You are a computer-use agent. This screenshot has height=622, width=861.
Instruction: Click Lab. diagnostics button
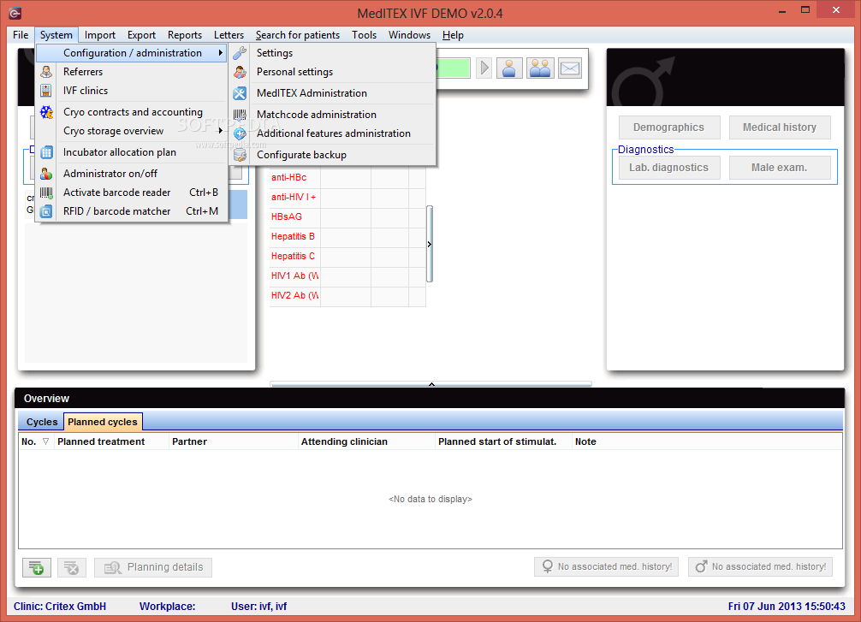pyautogui.click(x=668, y=168)
